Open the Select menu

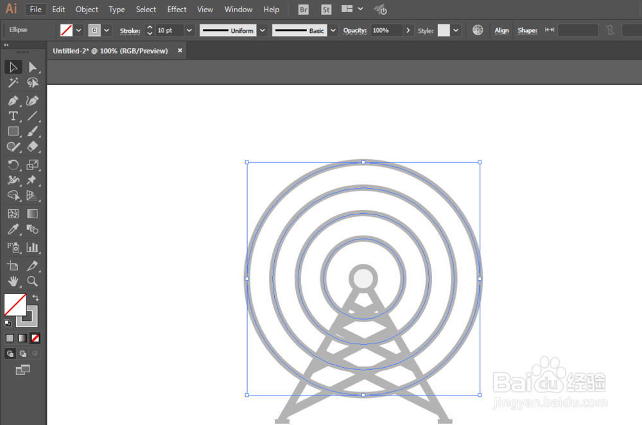[x=146, y=10]
